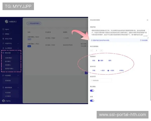
Task: Click the 回复内容已自动开启AI润色 notice
Action: pyautogui.click(x=100, y=40)
